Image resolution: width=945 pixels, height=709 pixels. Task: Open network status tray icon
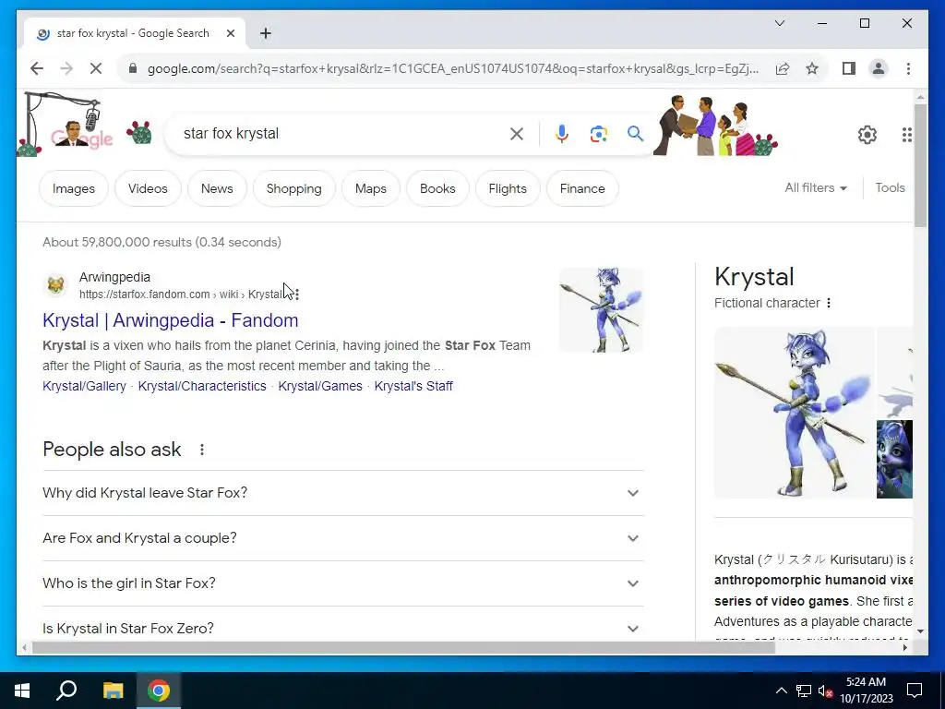(804, 691)
